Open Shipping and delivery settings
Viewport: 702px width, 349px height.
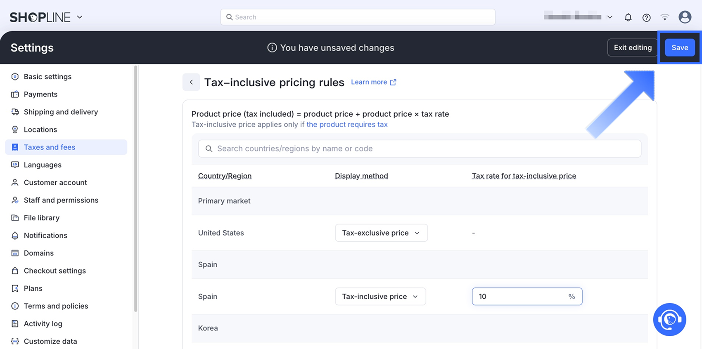click(61, 112)
